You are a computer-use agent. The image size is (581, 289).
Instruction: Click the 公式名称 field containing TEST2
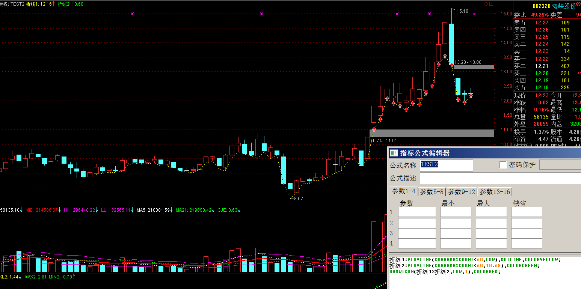pos(446,165)
